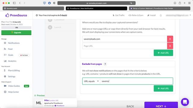
Task: Click the Plan & Billing dollar icon
Action: 5,70
